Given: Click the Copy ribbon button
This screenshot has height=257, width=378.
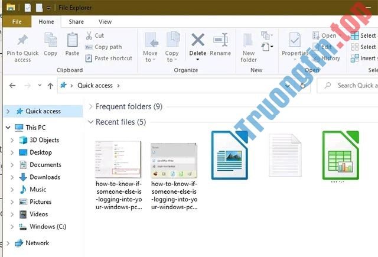Looking at the screenshot, I should 50,44.
